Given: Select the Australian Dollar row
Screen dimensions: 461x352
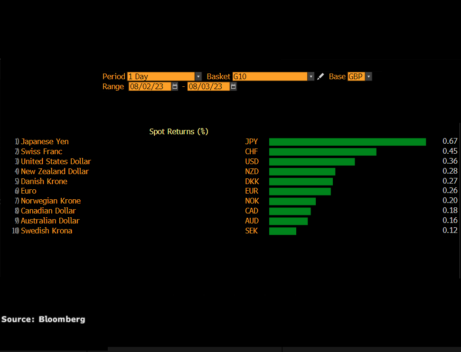Looking at the screenshot, I should click(x=50, y=221).
